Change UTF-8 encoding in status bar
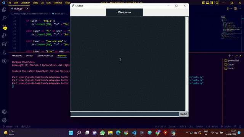The height and width of the screenshot is (137, 244). pyautogui.click(x=183, y=127)
